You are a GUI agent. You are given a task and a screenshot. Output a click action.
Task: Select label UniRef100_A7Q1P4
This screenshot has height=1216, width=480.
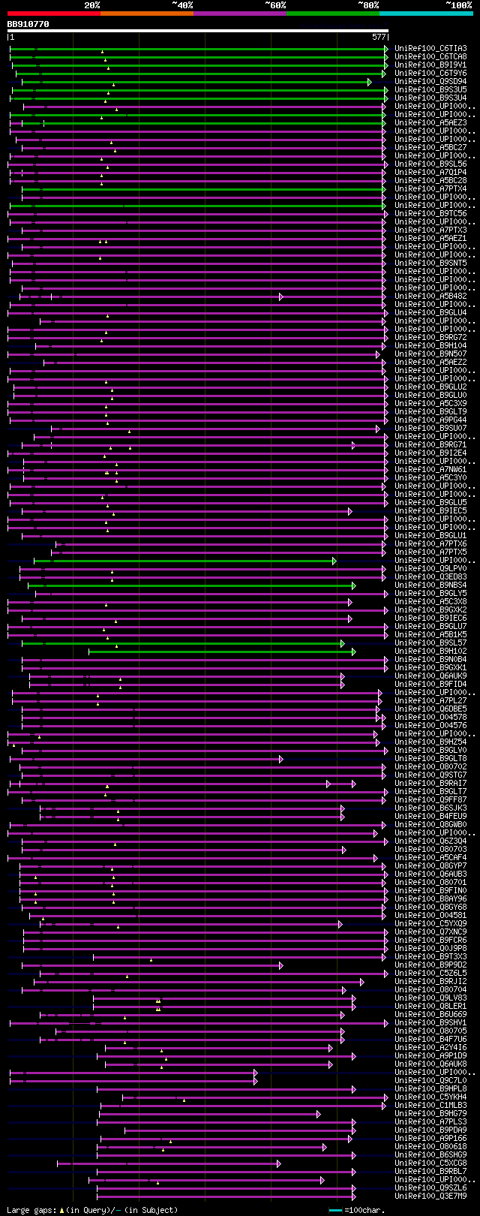pos(430,173)
